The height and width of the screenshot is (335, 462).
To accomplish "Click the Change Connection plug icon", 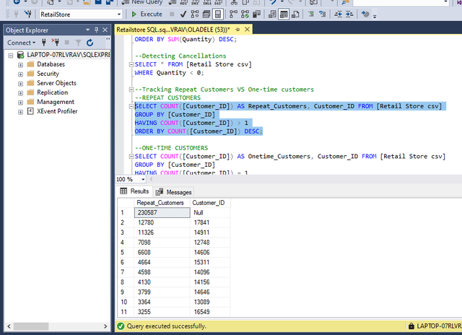I will [28, 14].
